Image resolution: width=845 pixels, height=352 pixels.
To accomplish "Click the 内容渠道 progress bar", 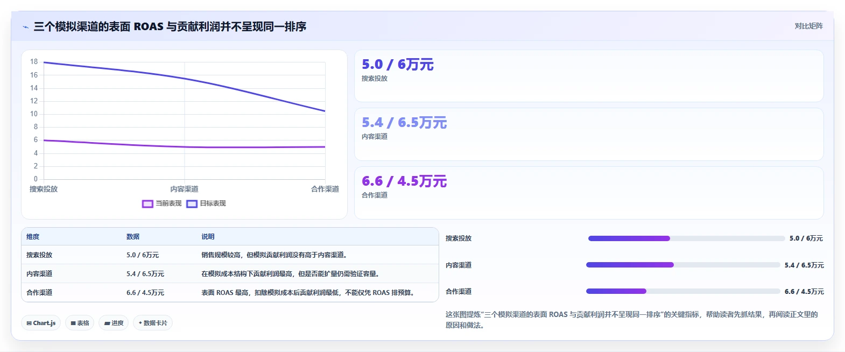I will (683, 265).
